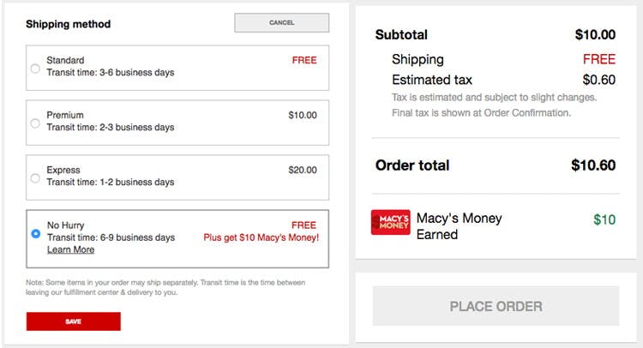Click the FREE shipping value in summary
643x348 pixels.
coord(599,59)
